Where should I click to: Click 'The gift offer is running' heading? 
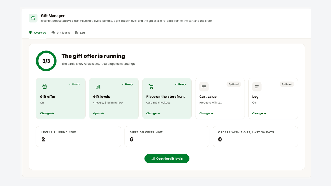(93, 56)
